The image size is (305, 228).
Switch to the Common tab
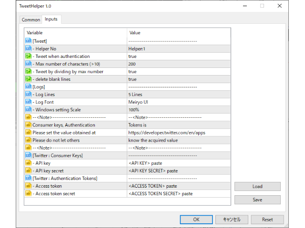(31, 19)
